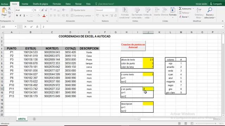
Task: Switch to the Revisar tab
Action: tap(78, 4)
